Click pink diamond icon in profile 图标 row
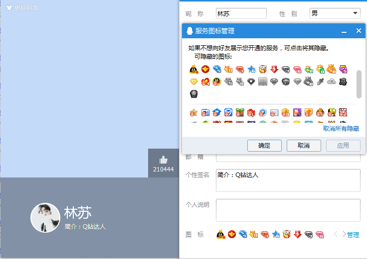The image size is (367, 259). [320, 234]
